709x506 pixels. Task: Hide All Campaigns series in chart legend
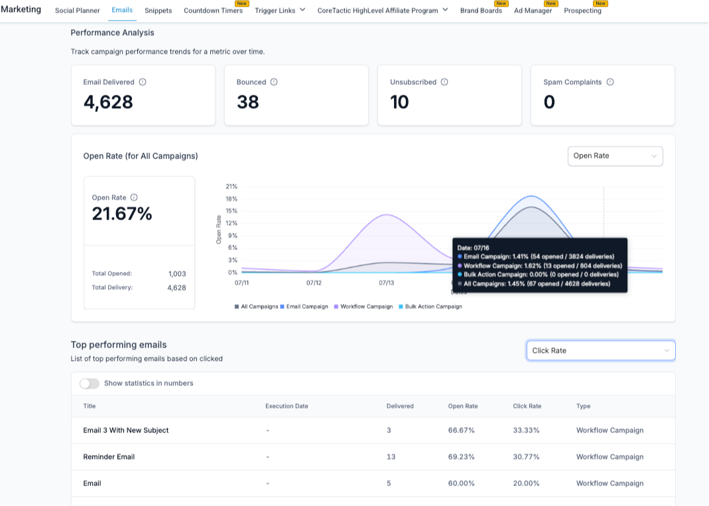point(257,306)
